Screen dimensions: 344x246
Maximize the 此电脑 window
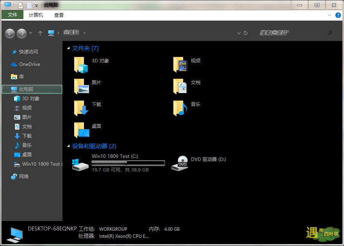coord(317,5)
